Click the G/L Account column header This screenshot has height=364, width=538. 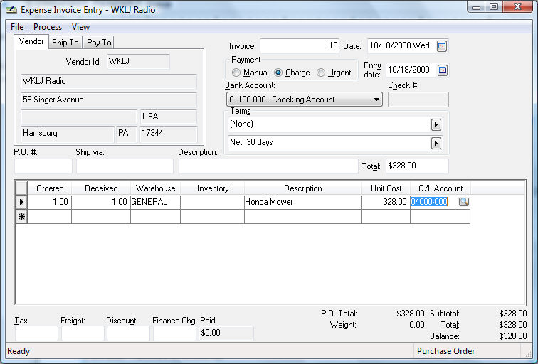pyautogui.click(x=441, y=188)
